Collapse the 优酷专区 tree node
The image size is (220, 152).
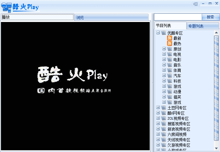tap(158, 33)
